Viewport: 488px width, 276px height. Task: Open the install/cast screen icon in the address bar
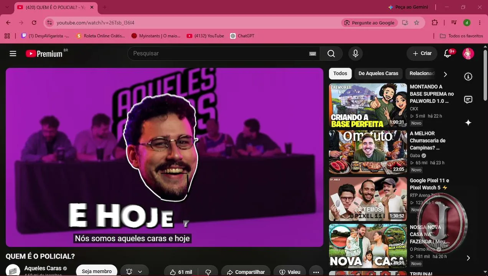405,23
